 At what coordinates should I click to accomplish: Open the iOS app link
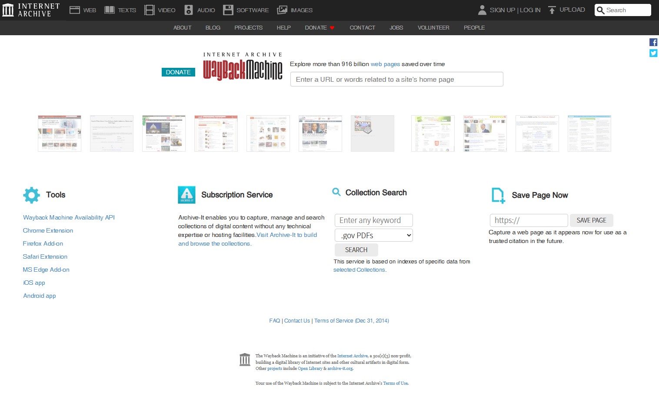pyautogui.click(x=34, y=283)
